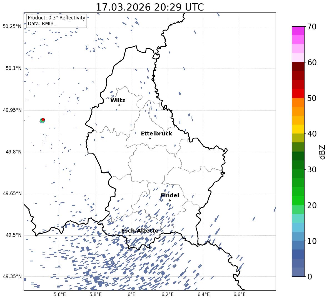Click the 10 value on the colorbar
Image resolution: width=329 pixels, height=300 pixels.
311,241
